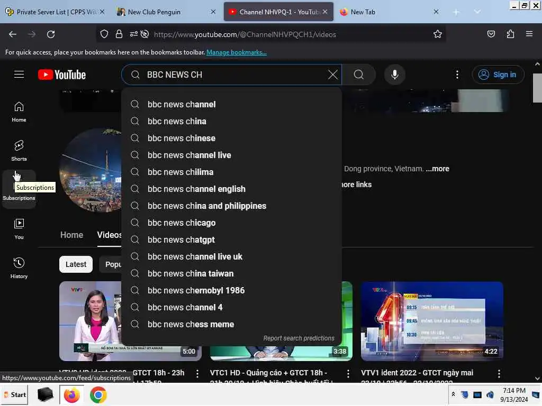
Task: Select the Popular filter chip
Action: [x=111, y=264]
